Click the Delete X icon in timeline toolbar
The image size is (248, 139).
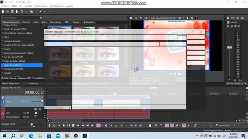tap(121, 125)
